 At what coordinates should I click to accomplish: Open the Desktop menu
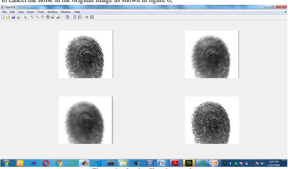point(52,12)
